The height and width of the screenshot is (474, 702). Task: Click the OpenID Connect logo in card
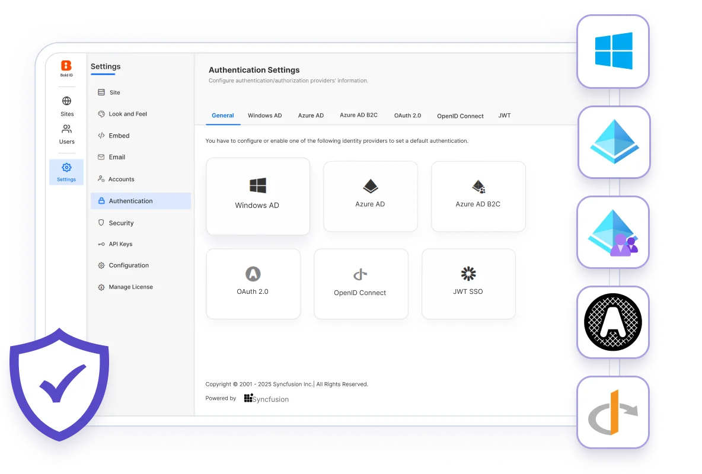pos(360,274)
